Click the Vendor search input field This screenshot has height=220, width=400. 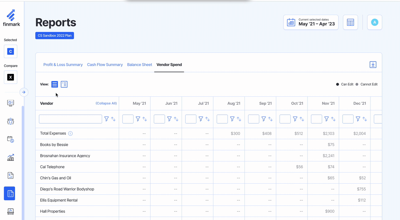[70, 119]
